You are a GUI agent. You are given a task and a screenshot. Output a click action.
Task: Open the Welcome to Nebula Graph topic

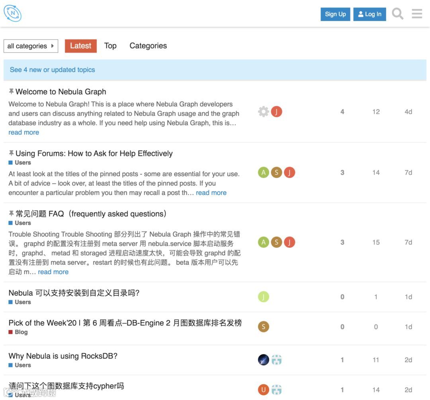[x=61, y=92]
